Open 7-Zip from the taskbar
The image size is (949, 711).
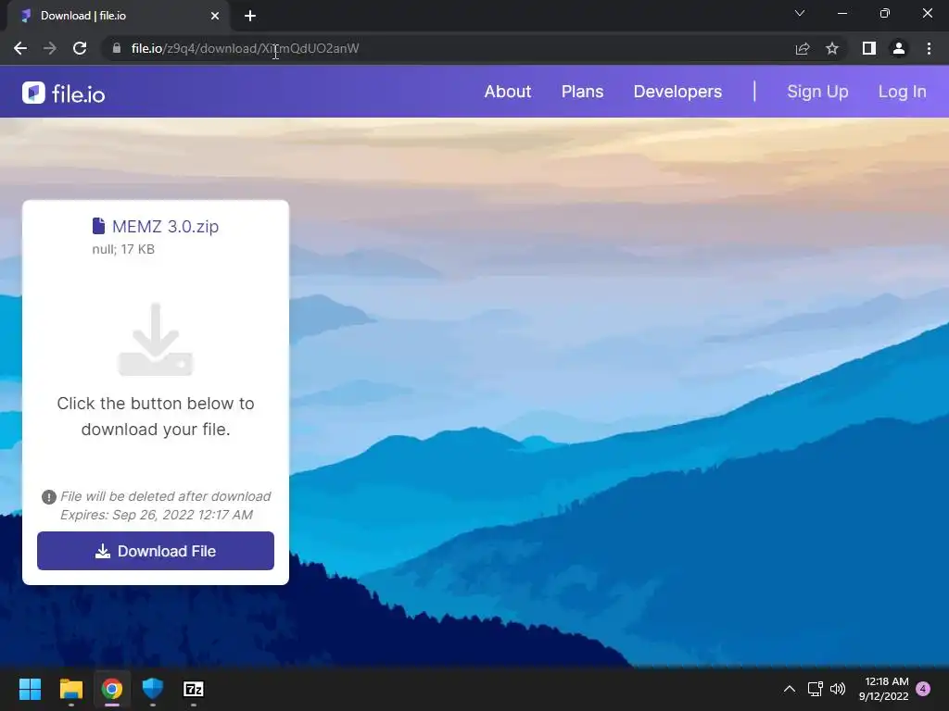pyautogui.click(x=193, y=689)
